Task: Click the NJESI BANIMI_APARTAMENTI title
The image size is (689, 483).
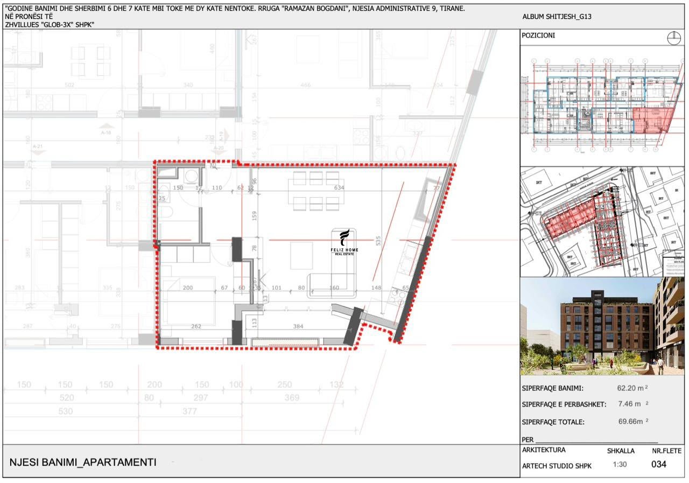Action: 83,462
